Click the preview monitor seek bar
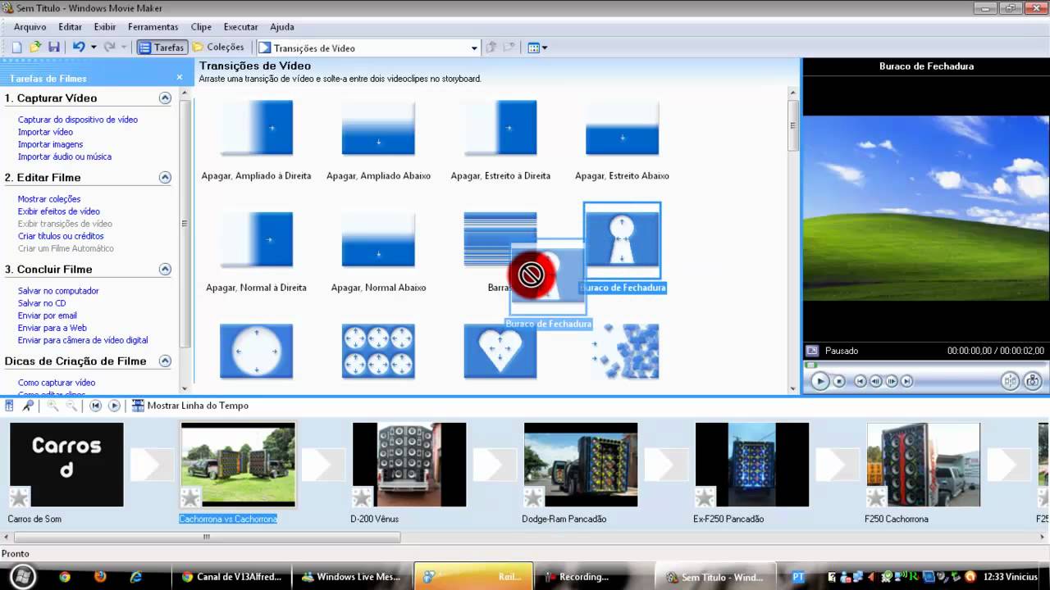Viewport: 1050px width, 590px height. click(924, 365)
